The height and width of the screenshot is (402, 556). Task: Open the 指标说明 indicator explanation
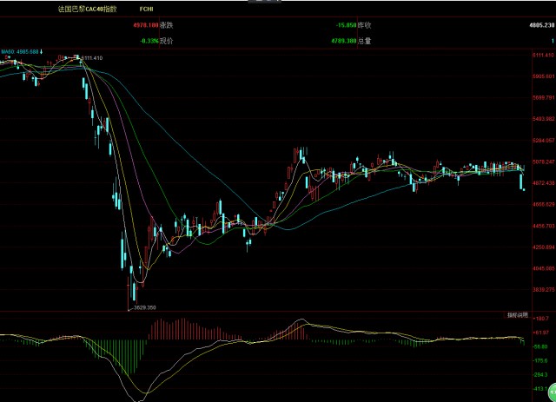pos(518,315)
